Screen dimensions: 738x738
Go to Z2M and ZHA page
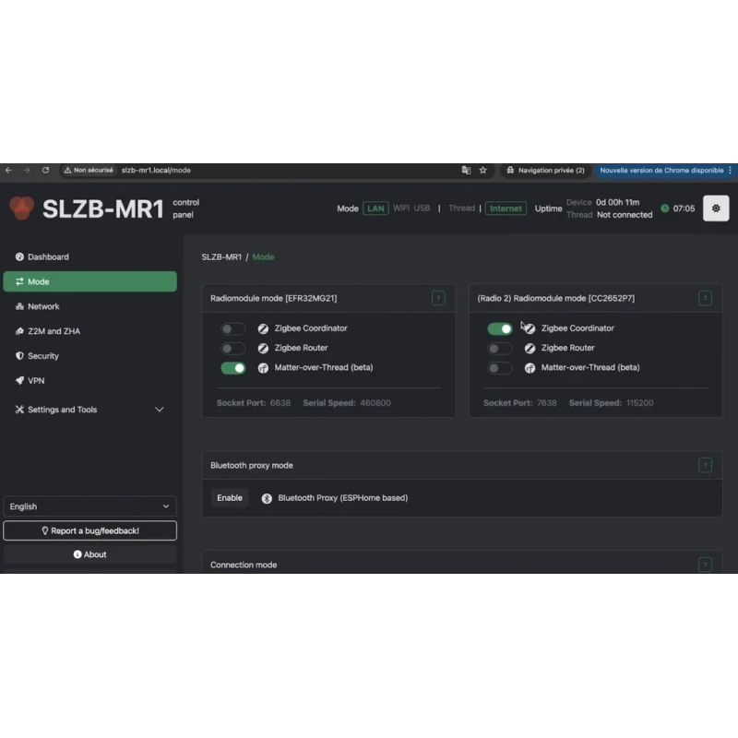[54, 331]
